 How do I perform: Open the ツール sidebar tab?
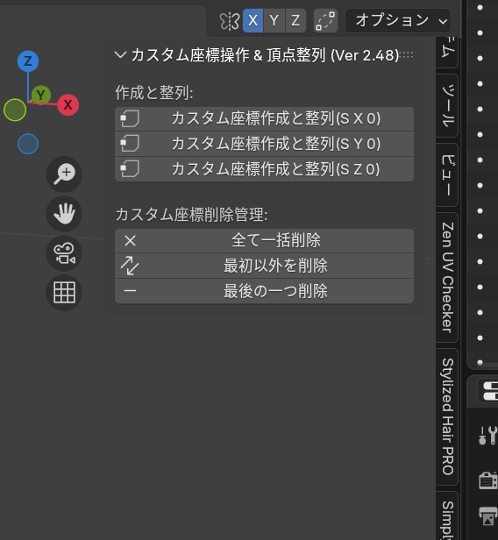click(x=447, y=106)
